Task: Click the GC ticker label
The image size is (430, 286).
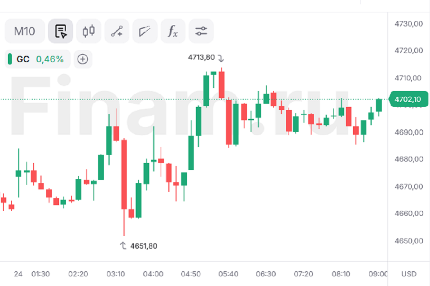Action: click(23, 59)
